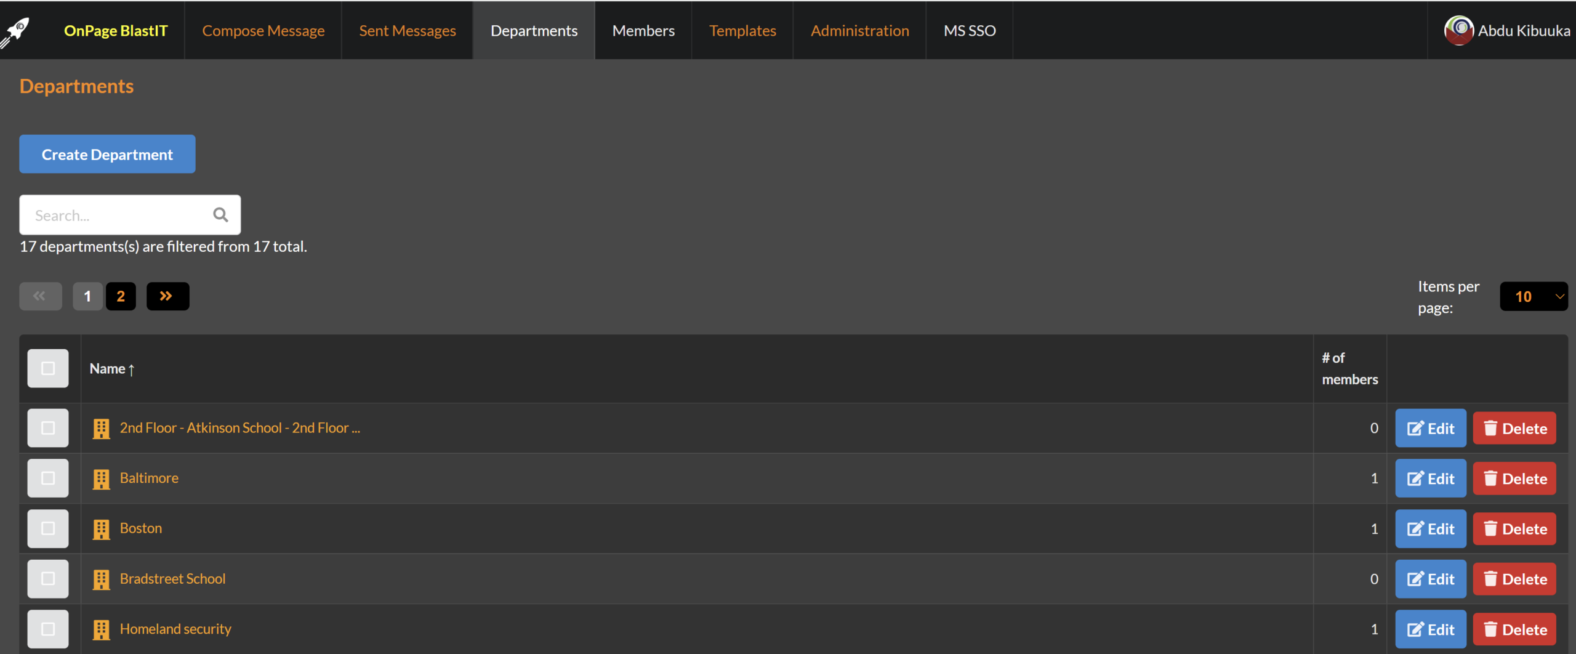Edit the Bradstreet School department

coord(1431,579)
